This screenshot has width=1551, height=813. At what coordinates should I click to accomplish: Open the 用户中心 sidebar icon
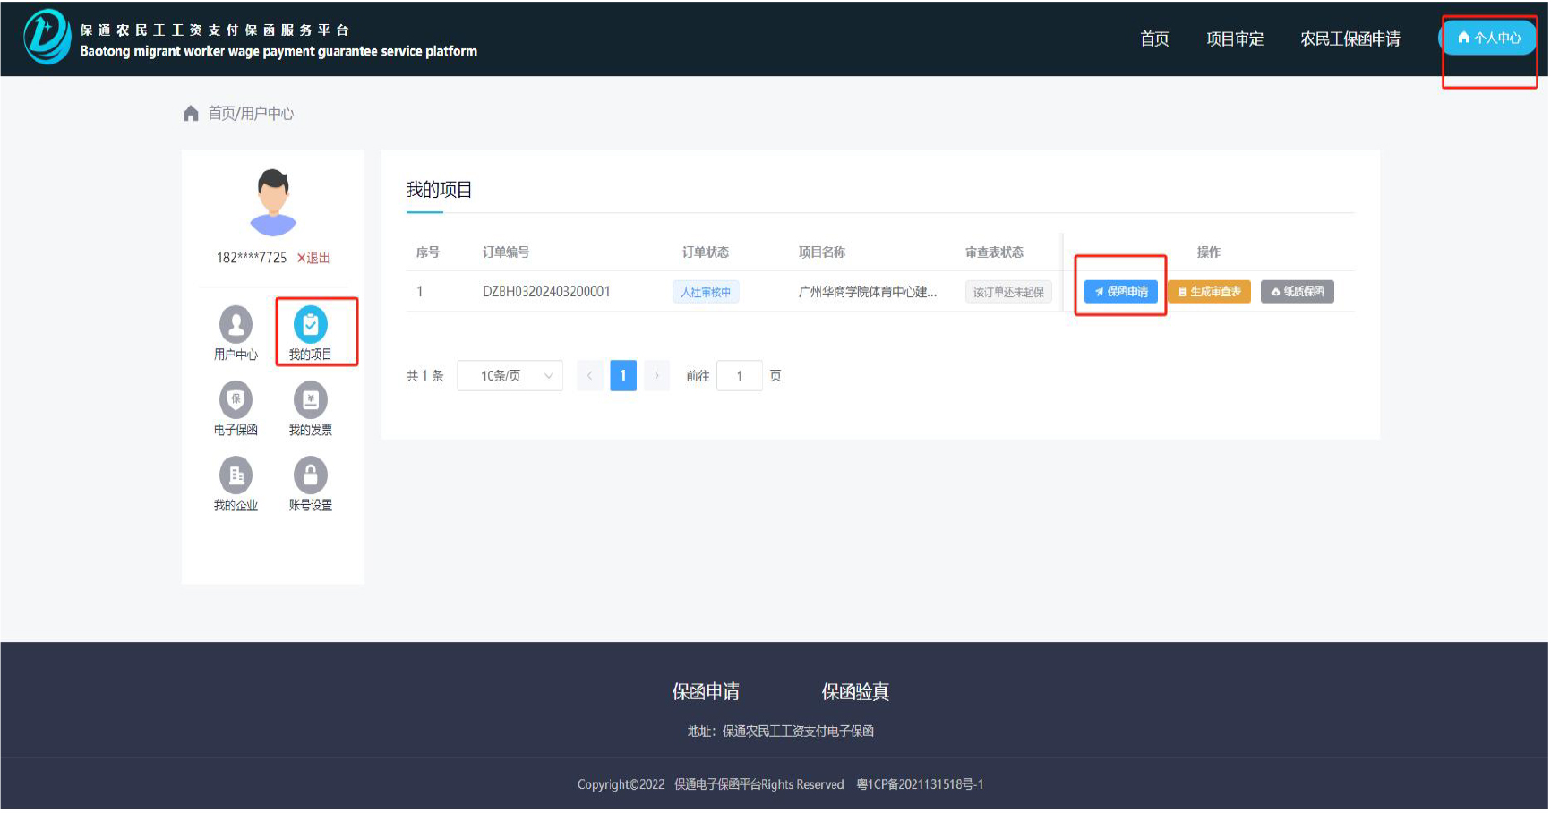click(x=236, y=325)
